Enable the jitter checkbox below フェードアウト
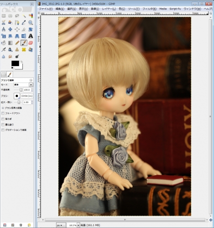The height and width of the screenshot is (228, 214). point(3,119)
